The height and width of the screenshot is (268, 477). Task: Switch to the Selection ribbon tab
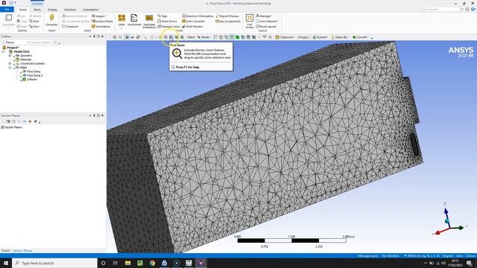pos(70,10)
